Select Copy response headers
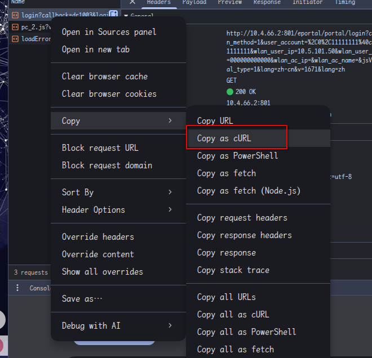The image size is (372, 358). [258, 235]
